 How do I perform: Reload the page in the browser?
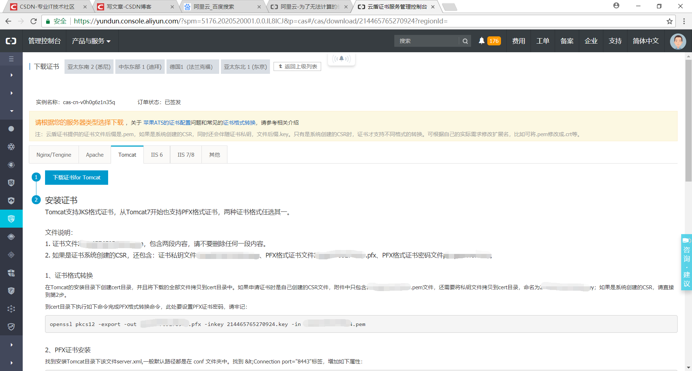34,21
